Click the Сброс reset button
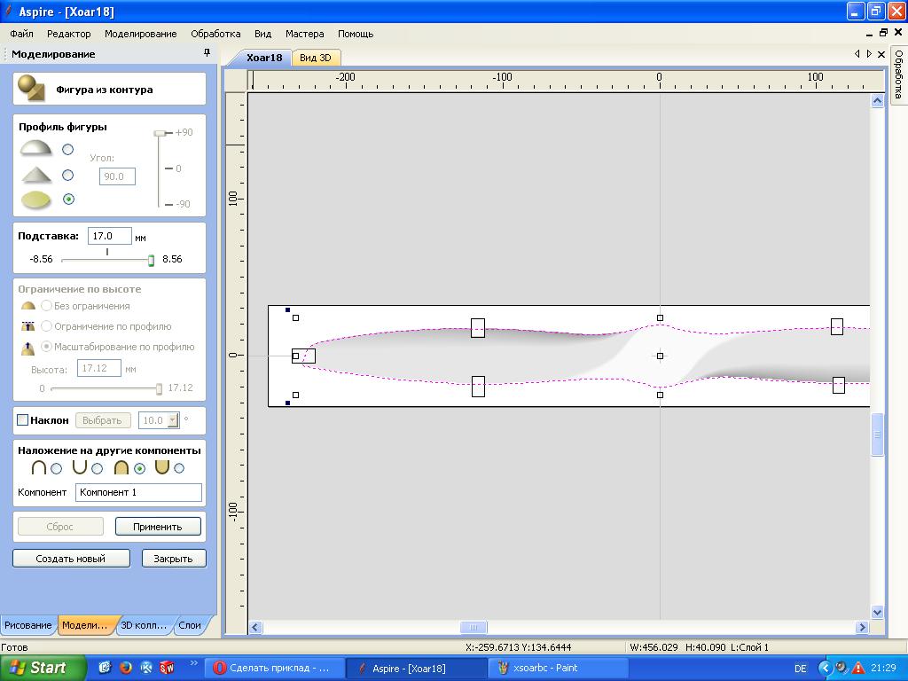Viewport: 908px width, 681px height. pos(60,527)
